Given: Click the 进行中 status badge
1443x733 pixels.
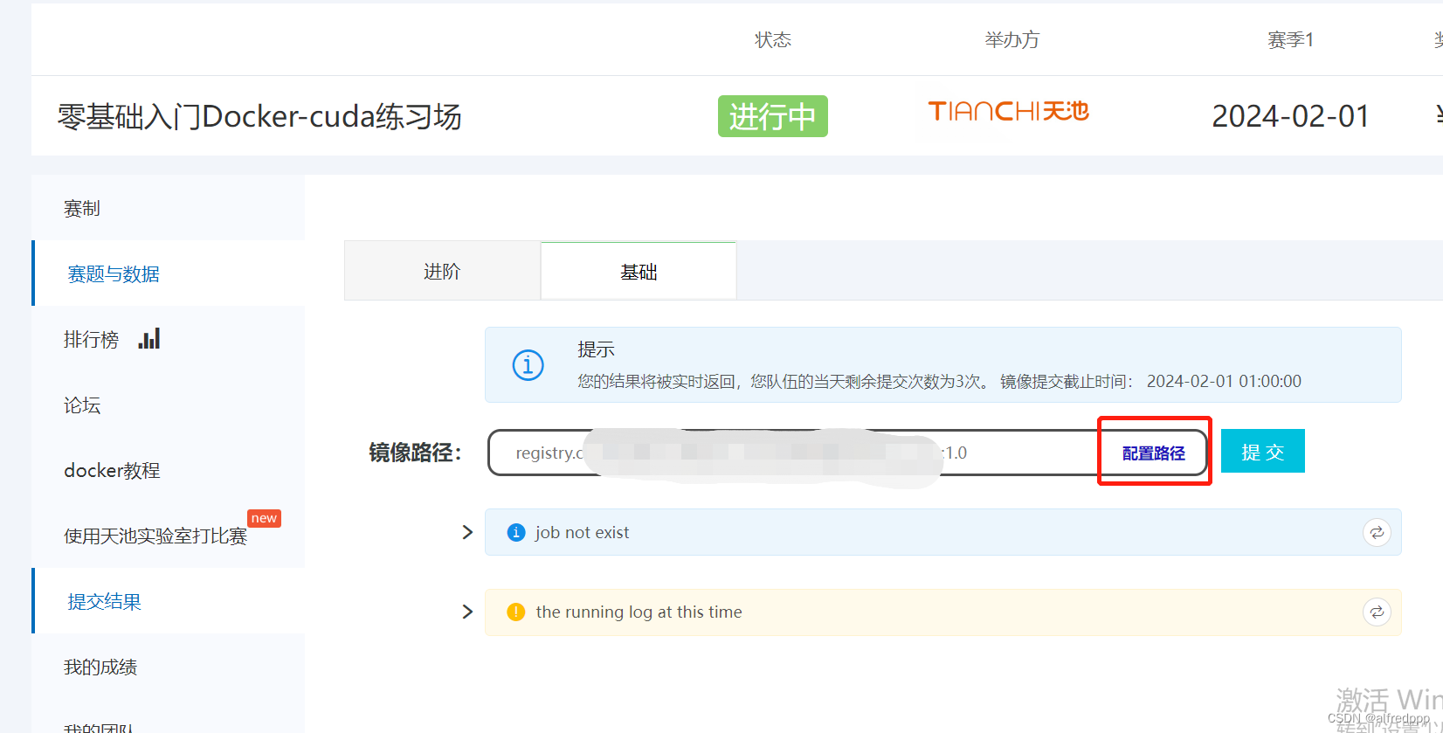Looking at the screenshot, I should (773, 116).
